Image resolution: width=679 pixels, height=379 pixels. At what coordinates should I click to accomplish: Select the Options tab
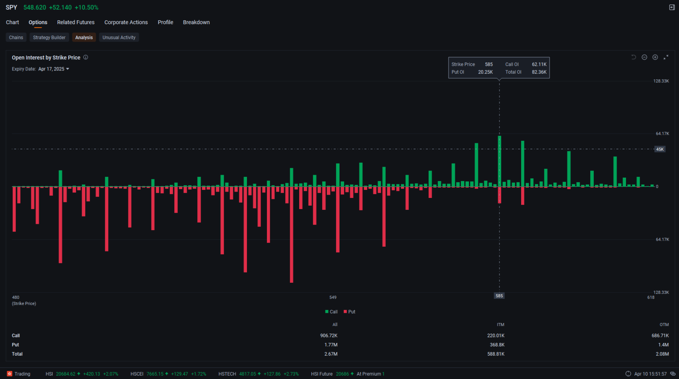38,22
